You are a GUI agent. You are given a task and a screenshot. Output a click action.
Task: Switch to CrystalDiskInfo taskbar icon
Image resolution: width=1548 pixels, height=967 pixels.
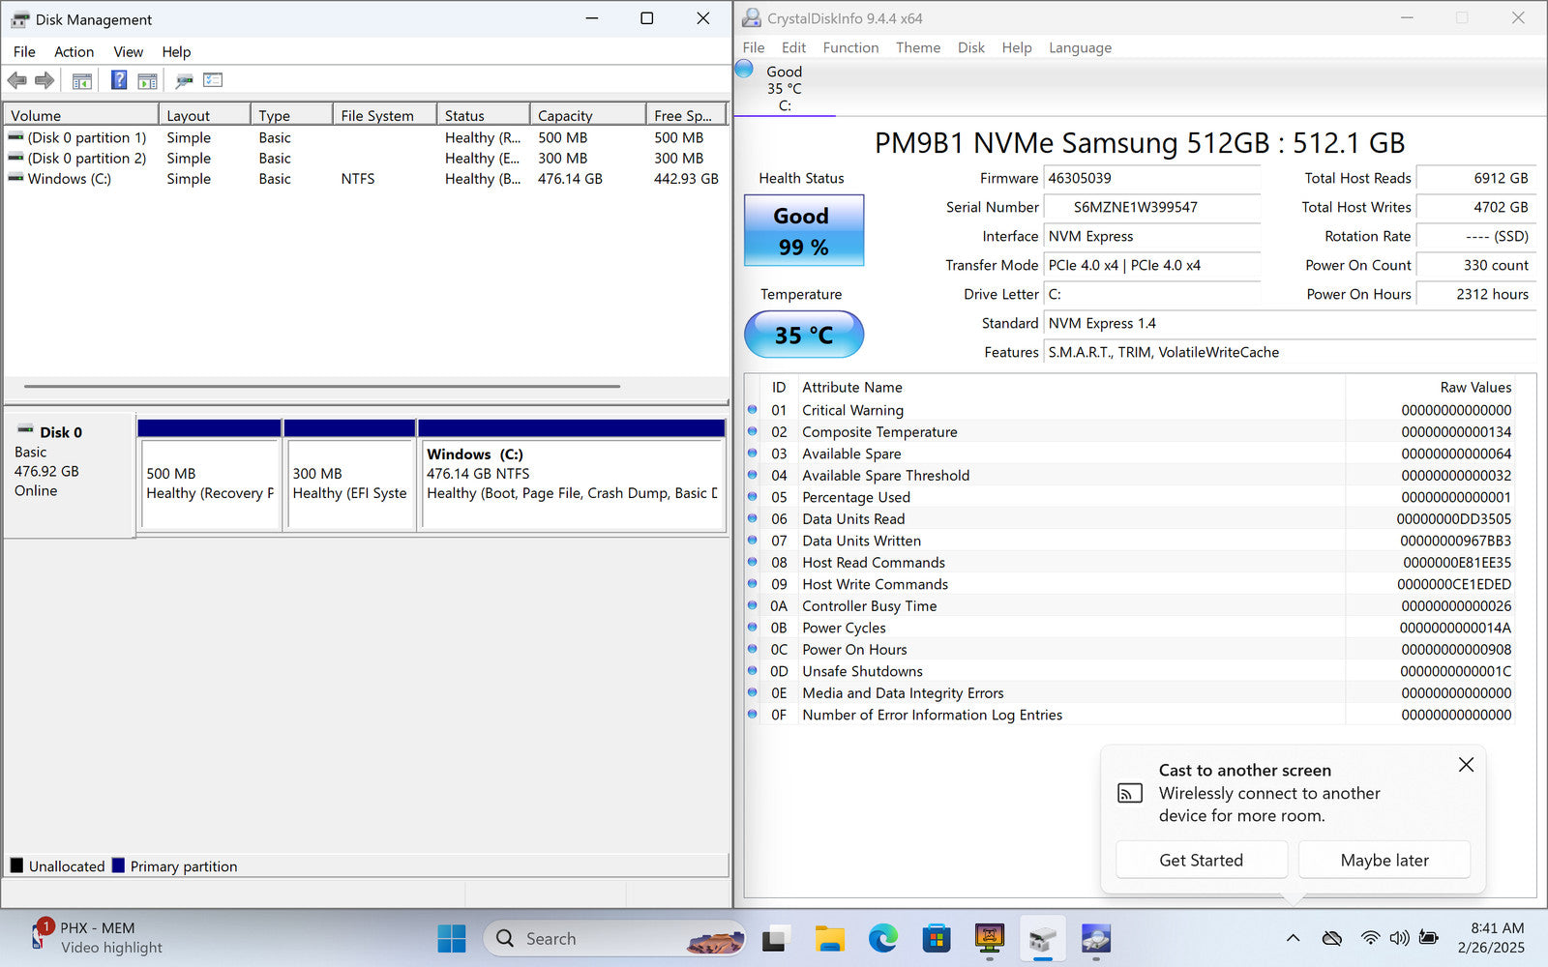pos(1095,938)
